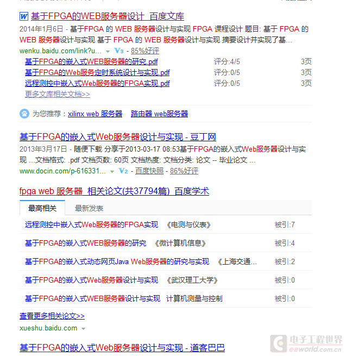The height and width of the screenshot is (356, 346).
Task: Open the paper 基于FPGA的嵌入式WEB服务器的研究 from 微计算机信息
Action: [85, 243]
